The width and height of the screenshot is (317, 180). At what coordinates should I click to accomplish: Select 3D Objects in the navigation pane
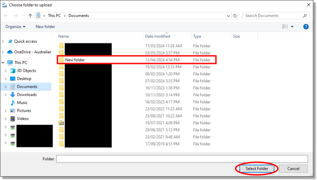point(26,71)
